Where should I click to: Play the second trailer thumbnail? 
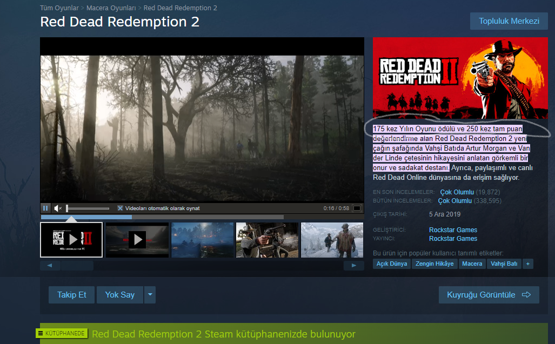[x=137, y=240]
